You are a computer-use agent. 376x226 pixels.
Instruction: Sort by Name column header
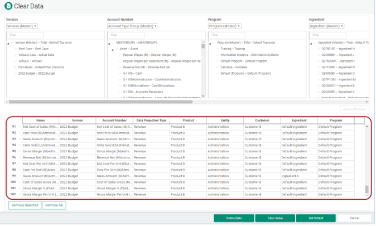coord(41,121)
